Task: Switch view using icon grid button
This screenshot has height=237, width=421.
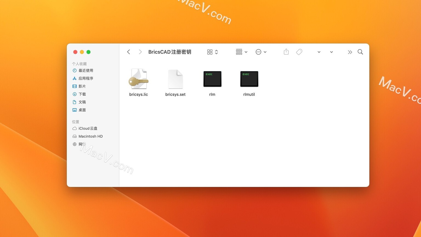Action: click(x=212, y=52)
